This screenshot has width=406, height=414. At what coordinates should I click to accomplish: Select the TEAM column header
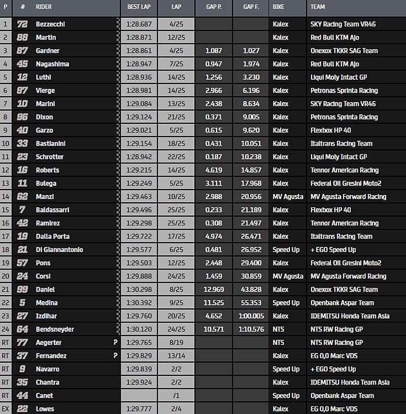coord(318,7)
